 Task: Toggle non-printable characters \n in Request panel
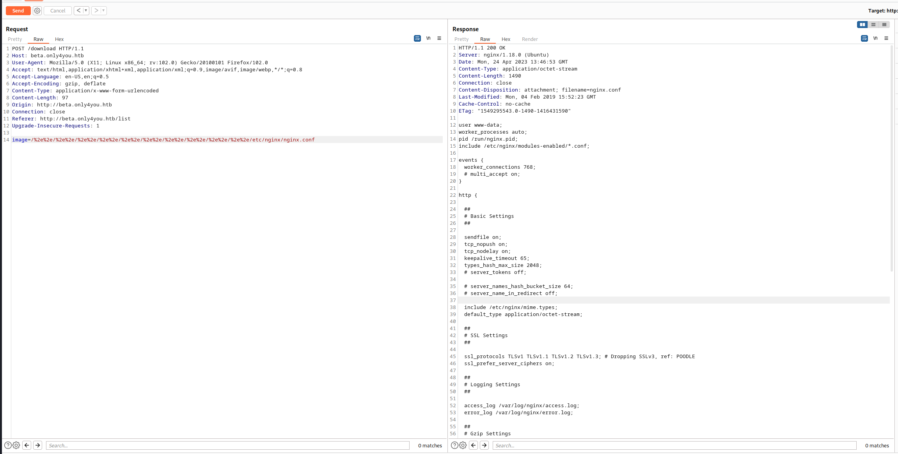(x=428, y=38)
